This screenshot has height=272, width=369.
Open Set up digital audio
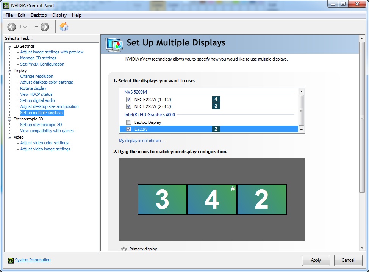click(38, 100)
